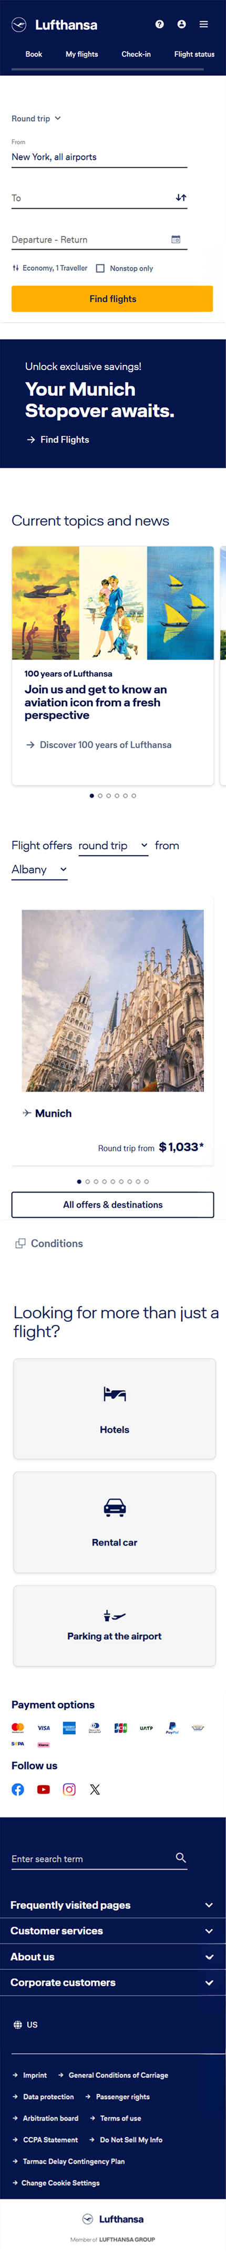Switch to the Flight status tab
The height and width of the screenshot is (2252, 226).
point(194,54)
